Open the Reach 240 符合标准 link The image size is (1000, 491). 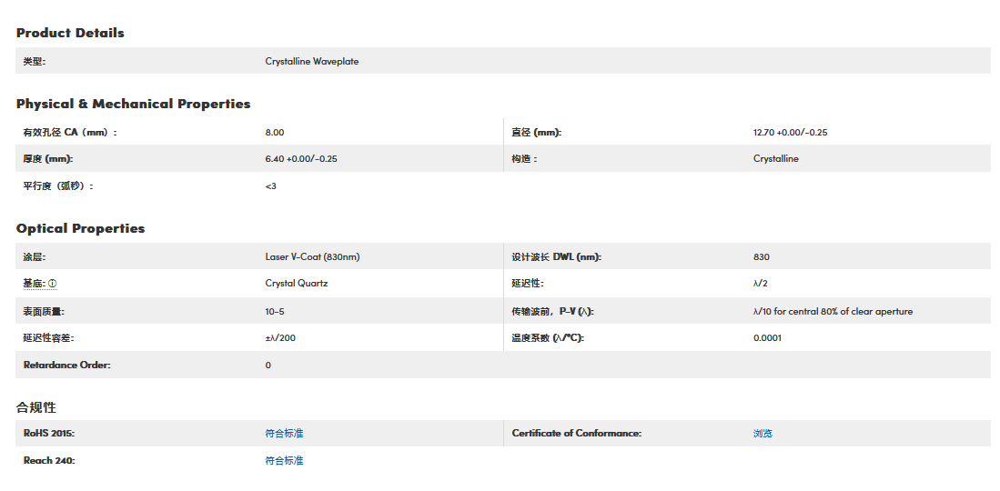pos(284,461)
